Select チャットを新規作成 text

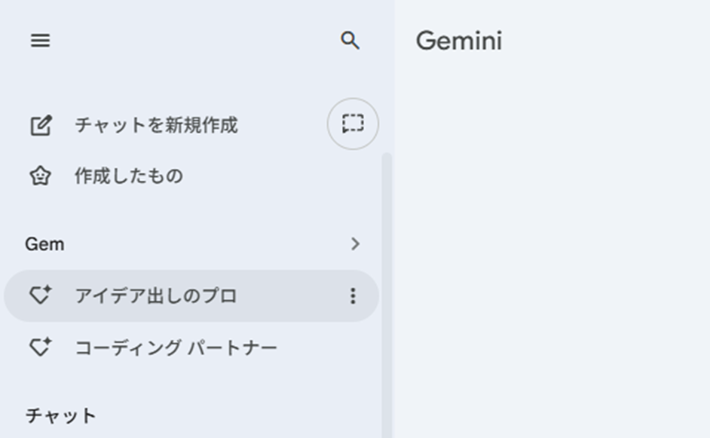click(156, 125)
